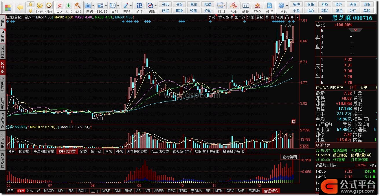Open the 分时图 side tab

pos(3,52)
